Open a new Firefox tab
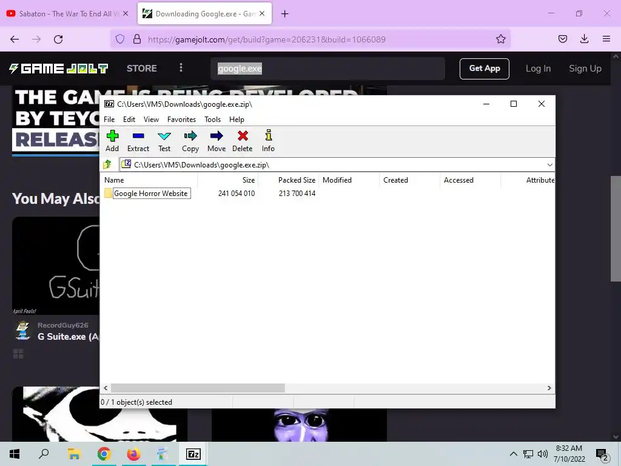 tap(285, 14)
